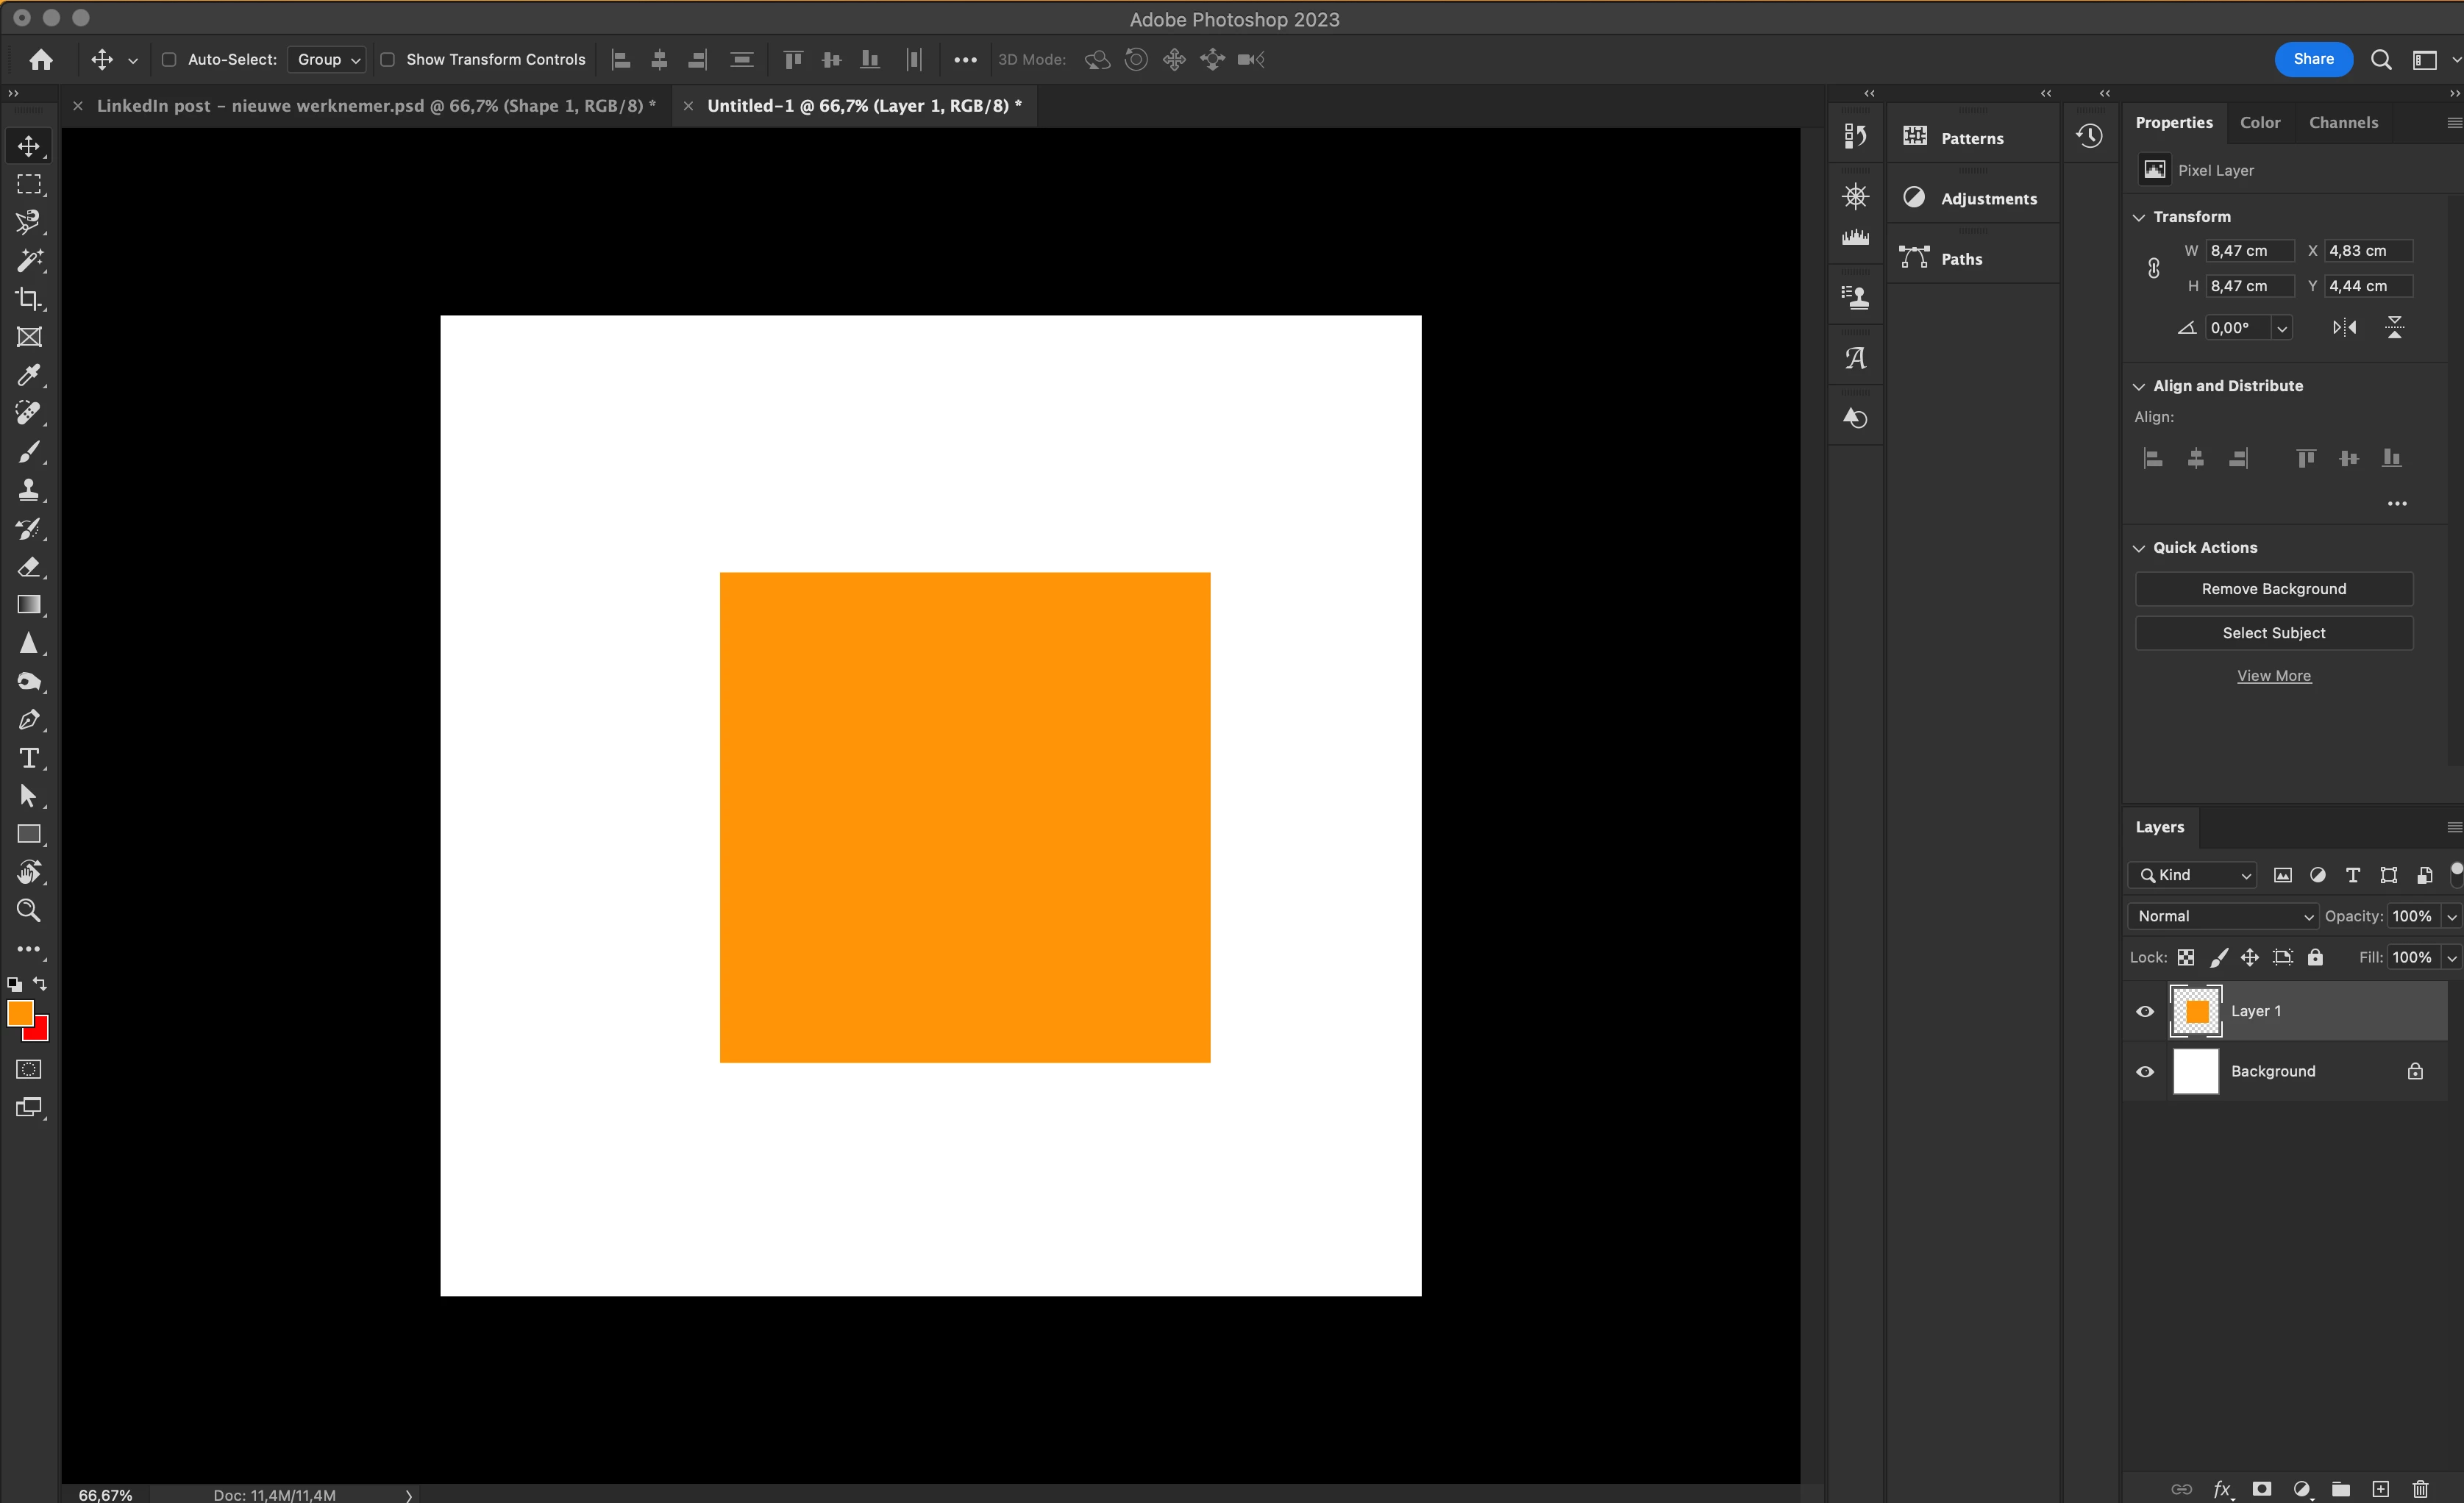This screenshot has width=2464, height=1503.
Task: Switch to LinkedIn post document tab
Action: coord(375,106)
